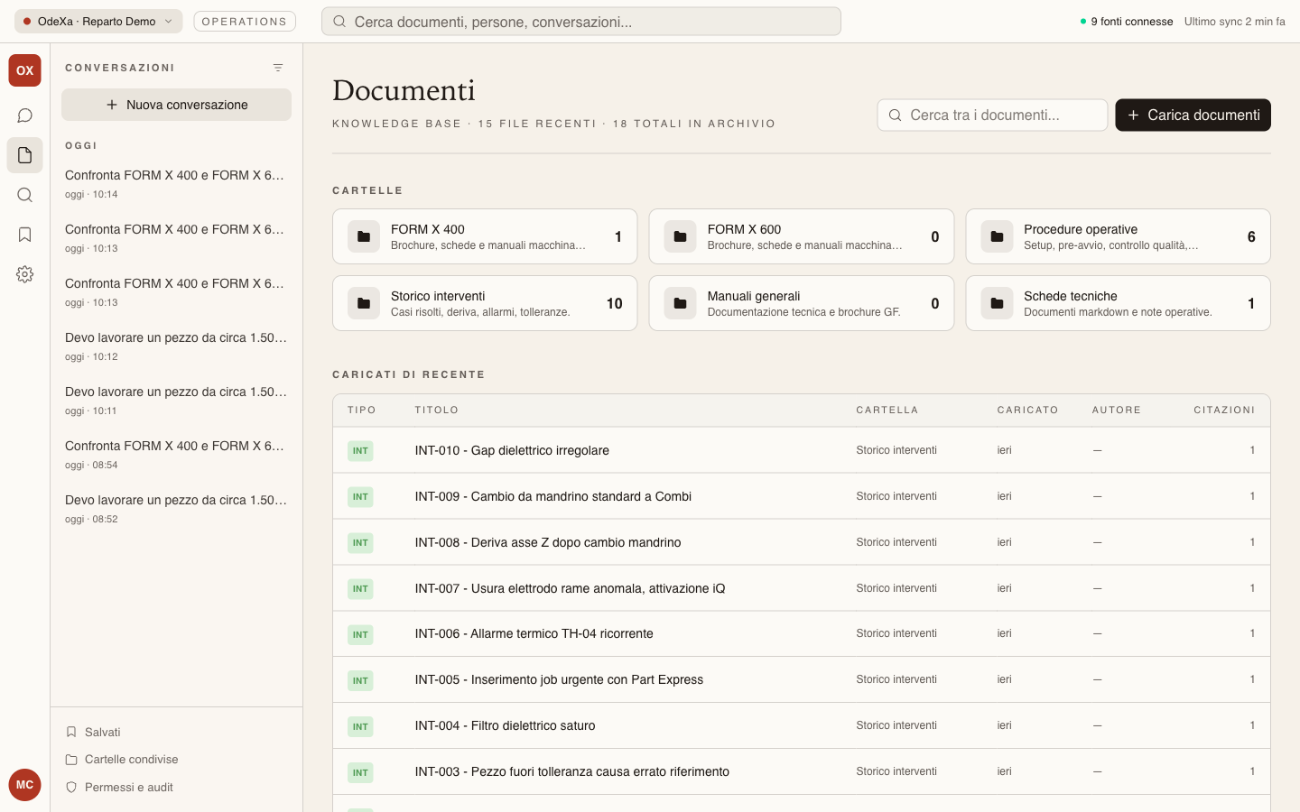The image size is (1300, 812).
Task: Click the INT badge next to INT-010
Action: [x=360, y=449]
